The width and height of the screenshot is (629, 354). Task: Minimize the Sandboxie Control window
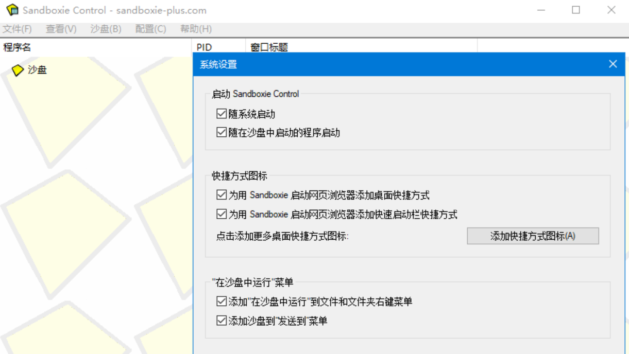(541, 10)
